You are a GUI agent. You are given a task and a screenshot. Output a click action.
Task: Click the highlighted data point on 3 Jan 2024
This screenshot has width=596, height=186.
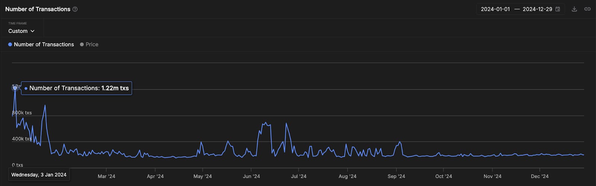click(x=15, y=88)
